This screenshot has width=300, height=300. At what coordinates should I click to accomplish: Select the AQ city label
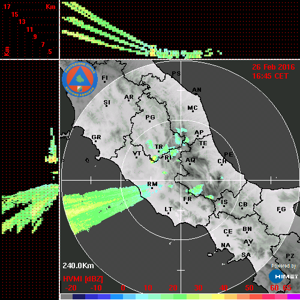[x=190, y=160]
